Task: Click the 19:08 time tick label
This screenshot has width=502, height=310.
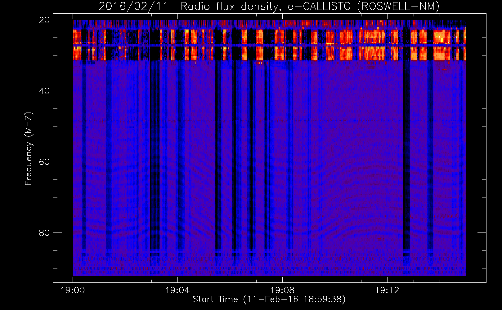Action: coord(282,290)
